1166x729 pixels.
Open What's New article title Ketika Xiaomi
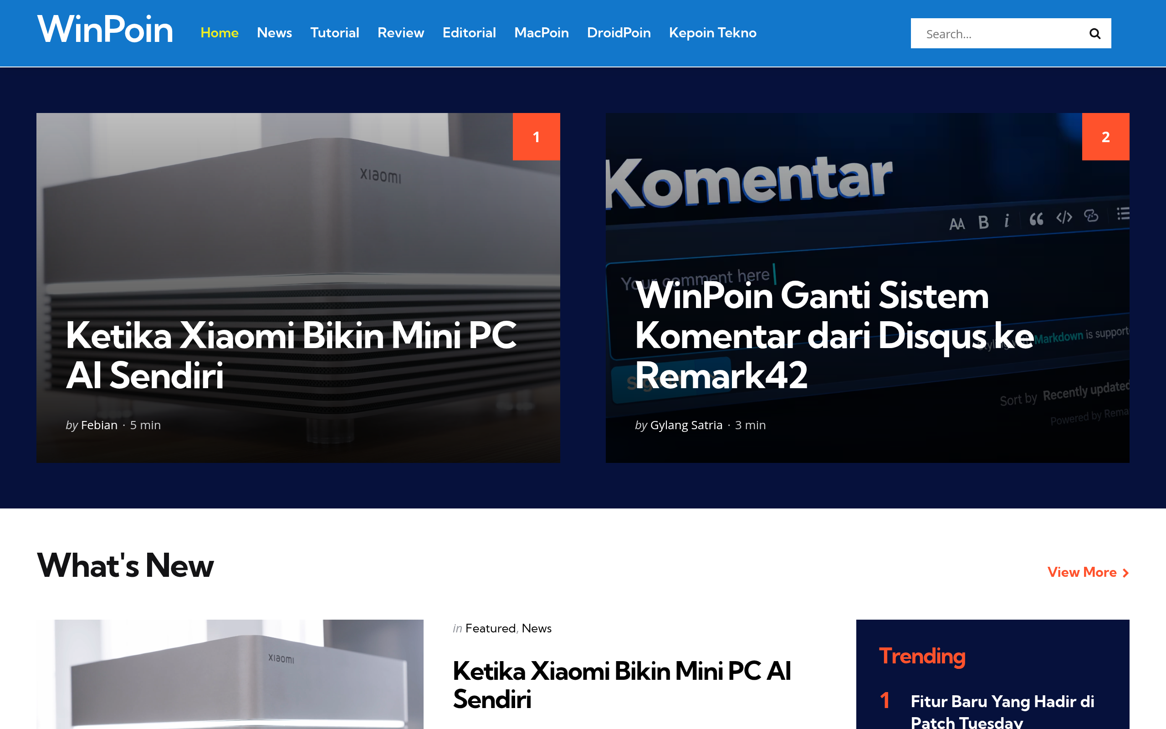click(x=622, y=685)
